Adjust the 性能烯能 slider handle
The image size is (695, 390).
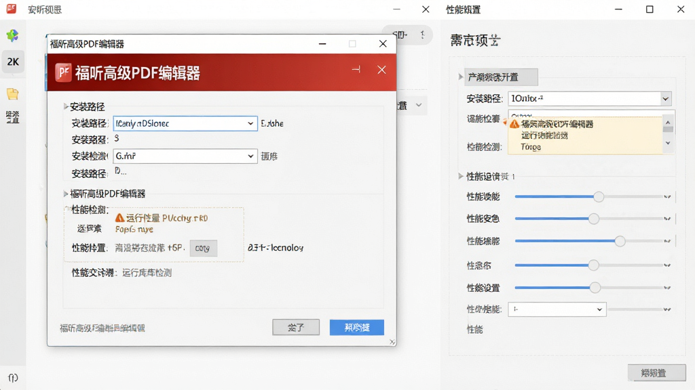tap(620, 241)
